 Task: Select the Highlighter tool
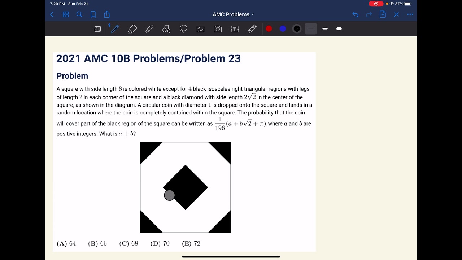click(x=149, y=29)
